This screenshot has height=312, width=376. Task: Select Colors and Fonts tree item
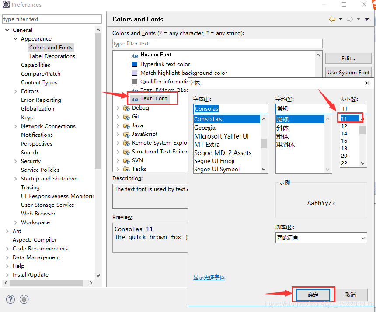[51, 48]
